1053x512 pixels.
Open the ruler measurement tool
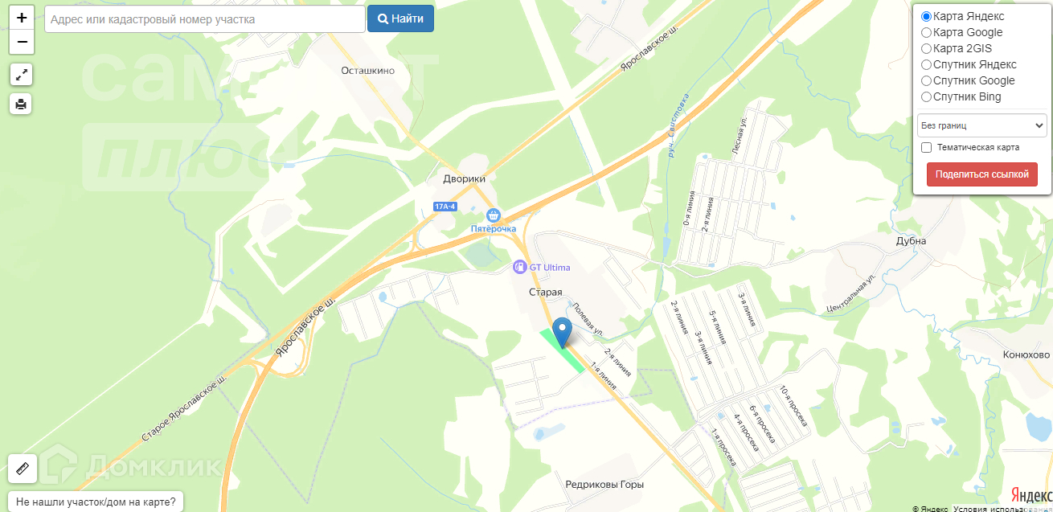[22, 469]
